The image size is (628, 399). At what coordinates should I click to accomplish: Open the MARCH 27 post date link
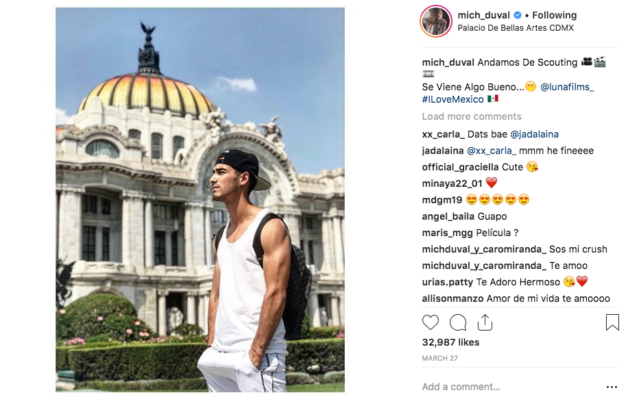tap(439, 358)
